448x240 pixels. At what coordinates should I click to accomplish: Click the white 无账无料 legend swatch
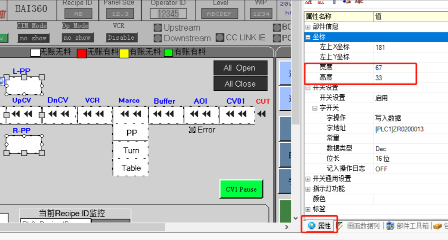tap(35, 53)
